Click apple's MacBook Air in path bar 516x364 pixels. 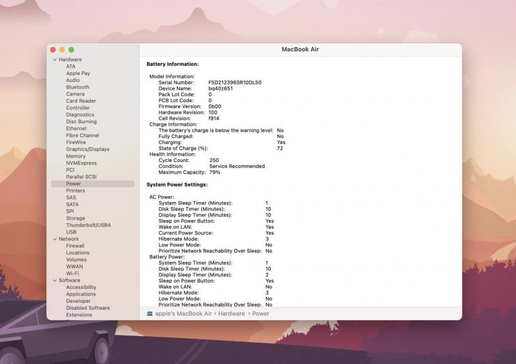tap(183, 314)
